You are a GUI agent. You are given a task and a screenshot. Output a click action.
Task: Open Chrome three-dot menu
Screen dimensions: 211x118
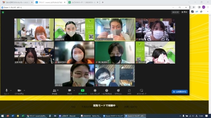pyautogui.click(x=208, y=7)
